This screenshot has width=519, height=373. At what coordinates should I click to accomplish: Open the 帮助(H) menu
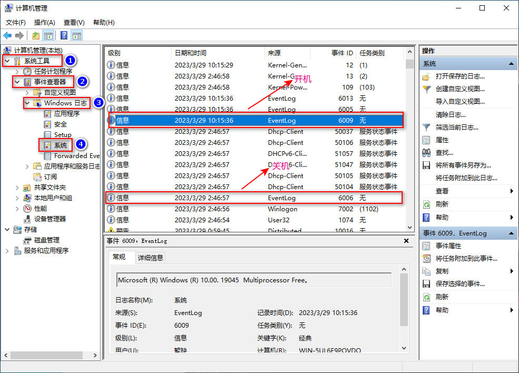[104, 23]
